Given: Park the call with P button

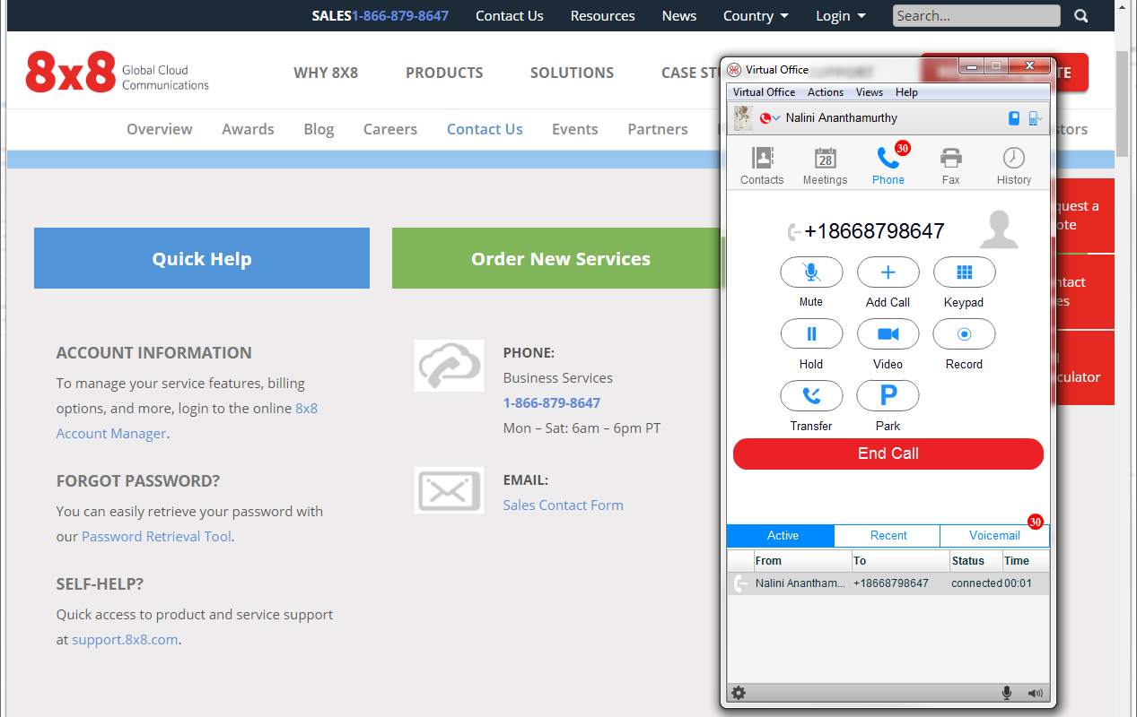Looking at the screenshot, I should coord(888,396).
